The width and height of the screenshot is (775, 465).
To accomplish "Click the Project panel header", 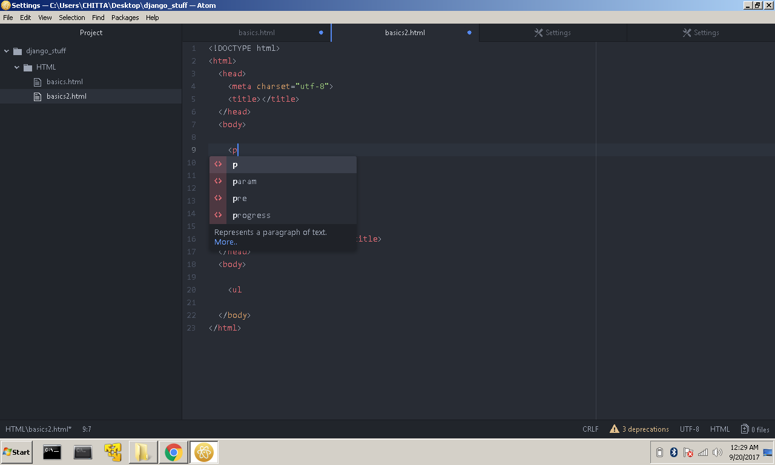I will 91,33.
